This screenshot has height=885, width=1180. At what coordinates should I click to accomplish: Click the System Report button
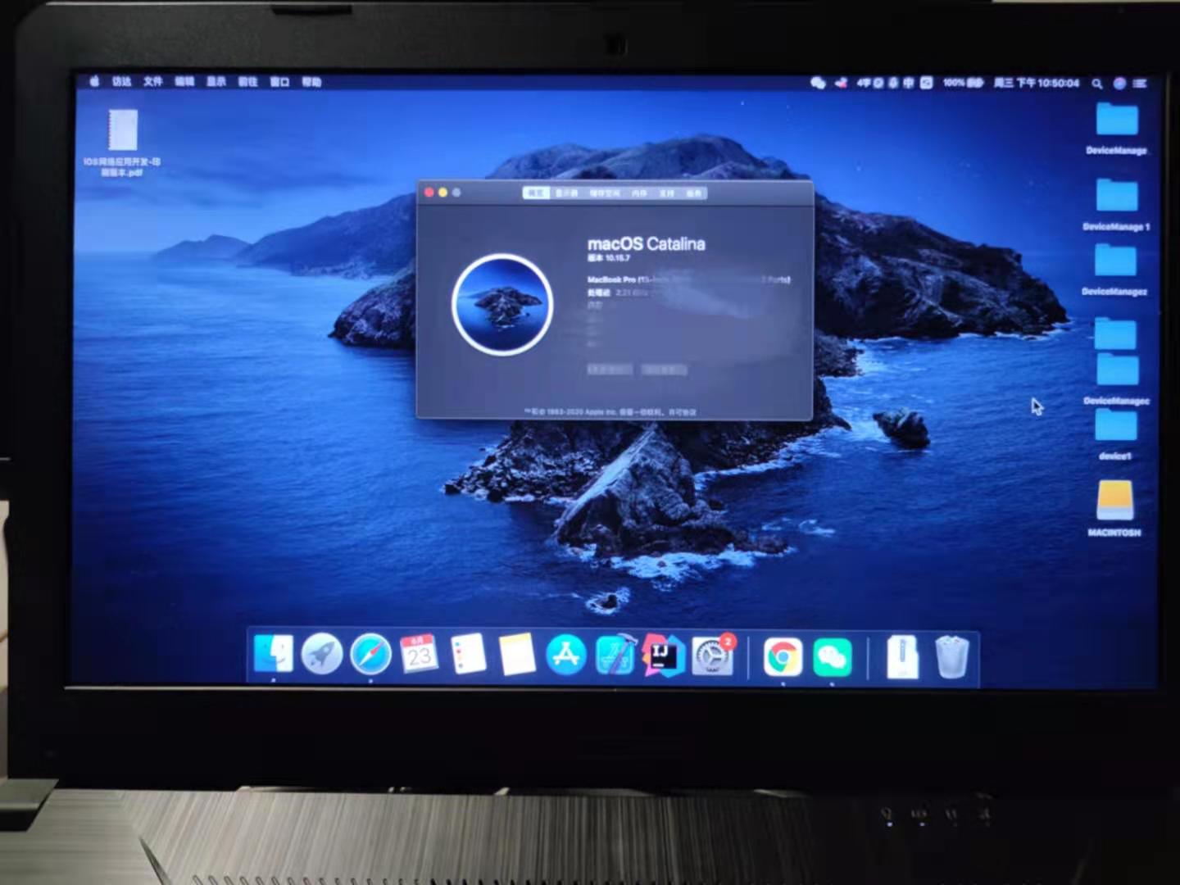coord(609,370)
